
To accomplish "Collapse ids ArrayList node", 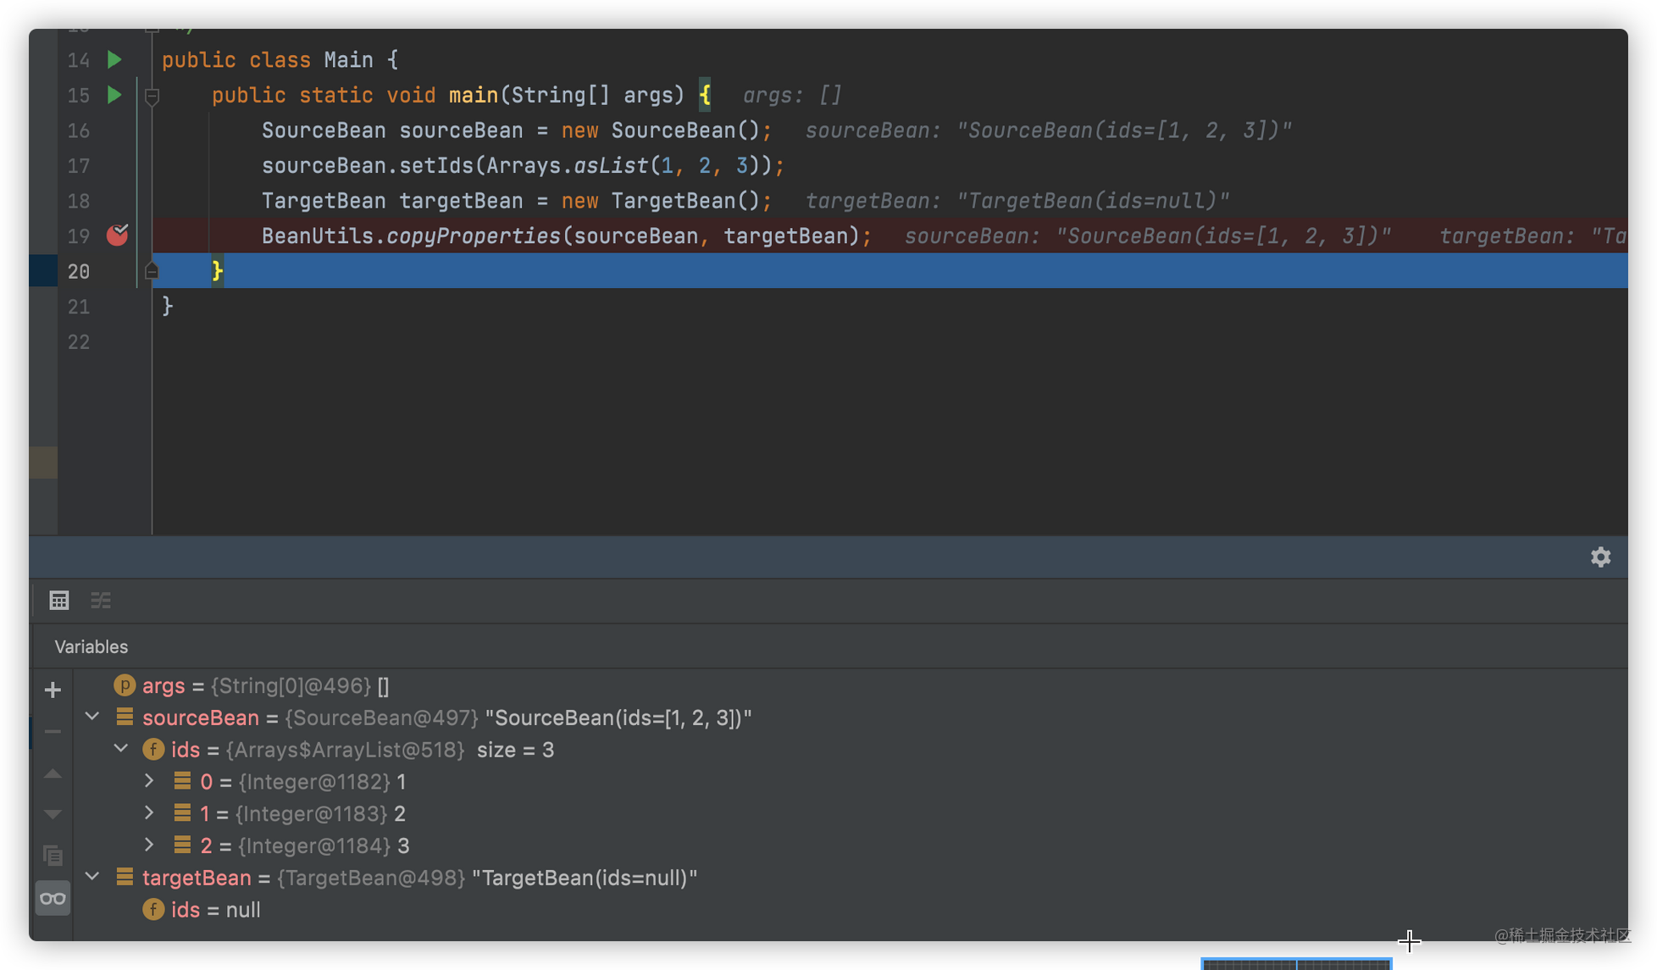I will click(121, 749).
